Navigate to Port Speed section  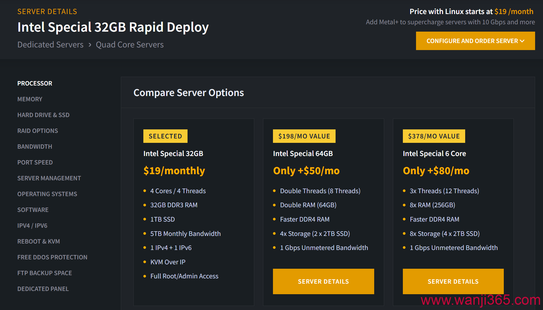[x=35, y=162]
